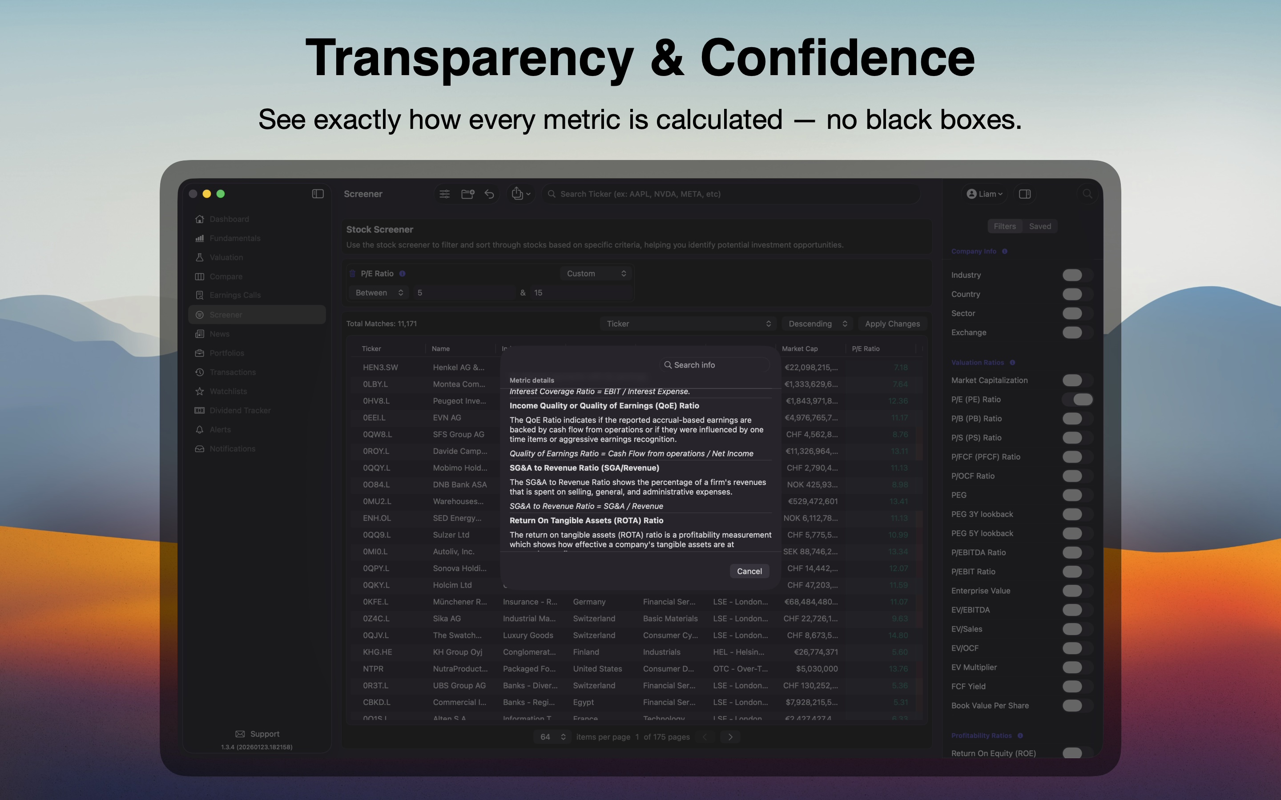Open the Watchlists section
The height and width of the screenshot is (800, 1281).
229,391
